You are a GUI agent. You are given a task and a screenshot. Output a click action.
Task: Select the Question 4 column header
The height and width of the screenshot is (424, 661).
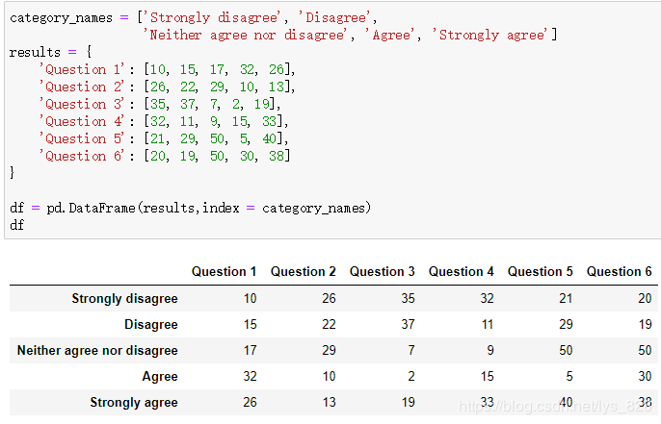[x=462, y=272]
